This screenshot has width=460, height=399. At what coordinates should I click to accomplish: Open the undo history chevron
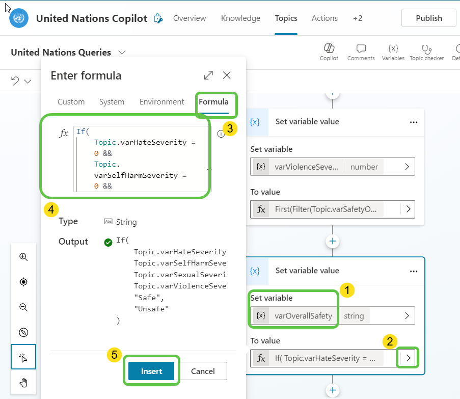28,82
